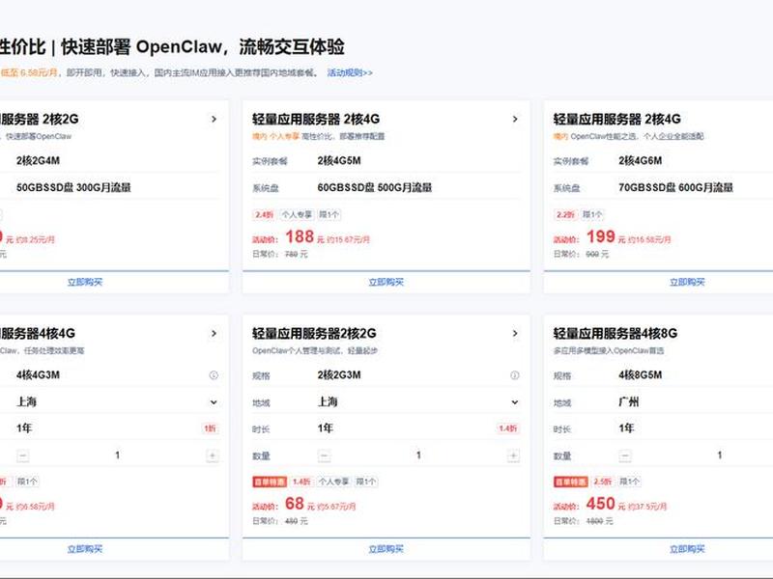This screenshot has height=579, width=773.
Task: Select the 1年 duration on the 2核2G3M card
Action: point(326,428)
